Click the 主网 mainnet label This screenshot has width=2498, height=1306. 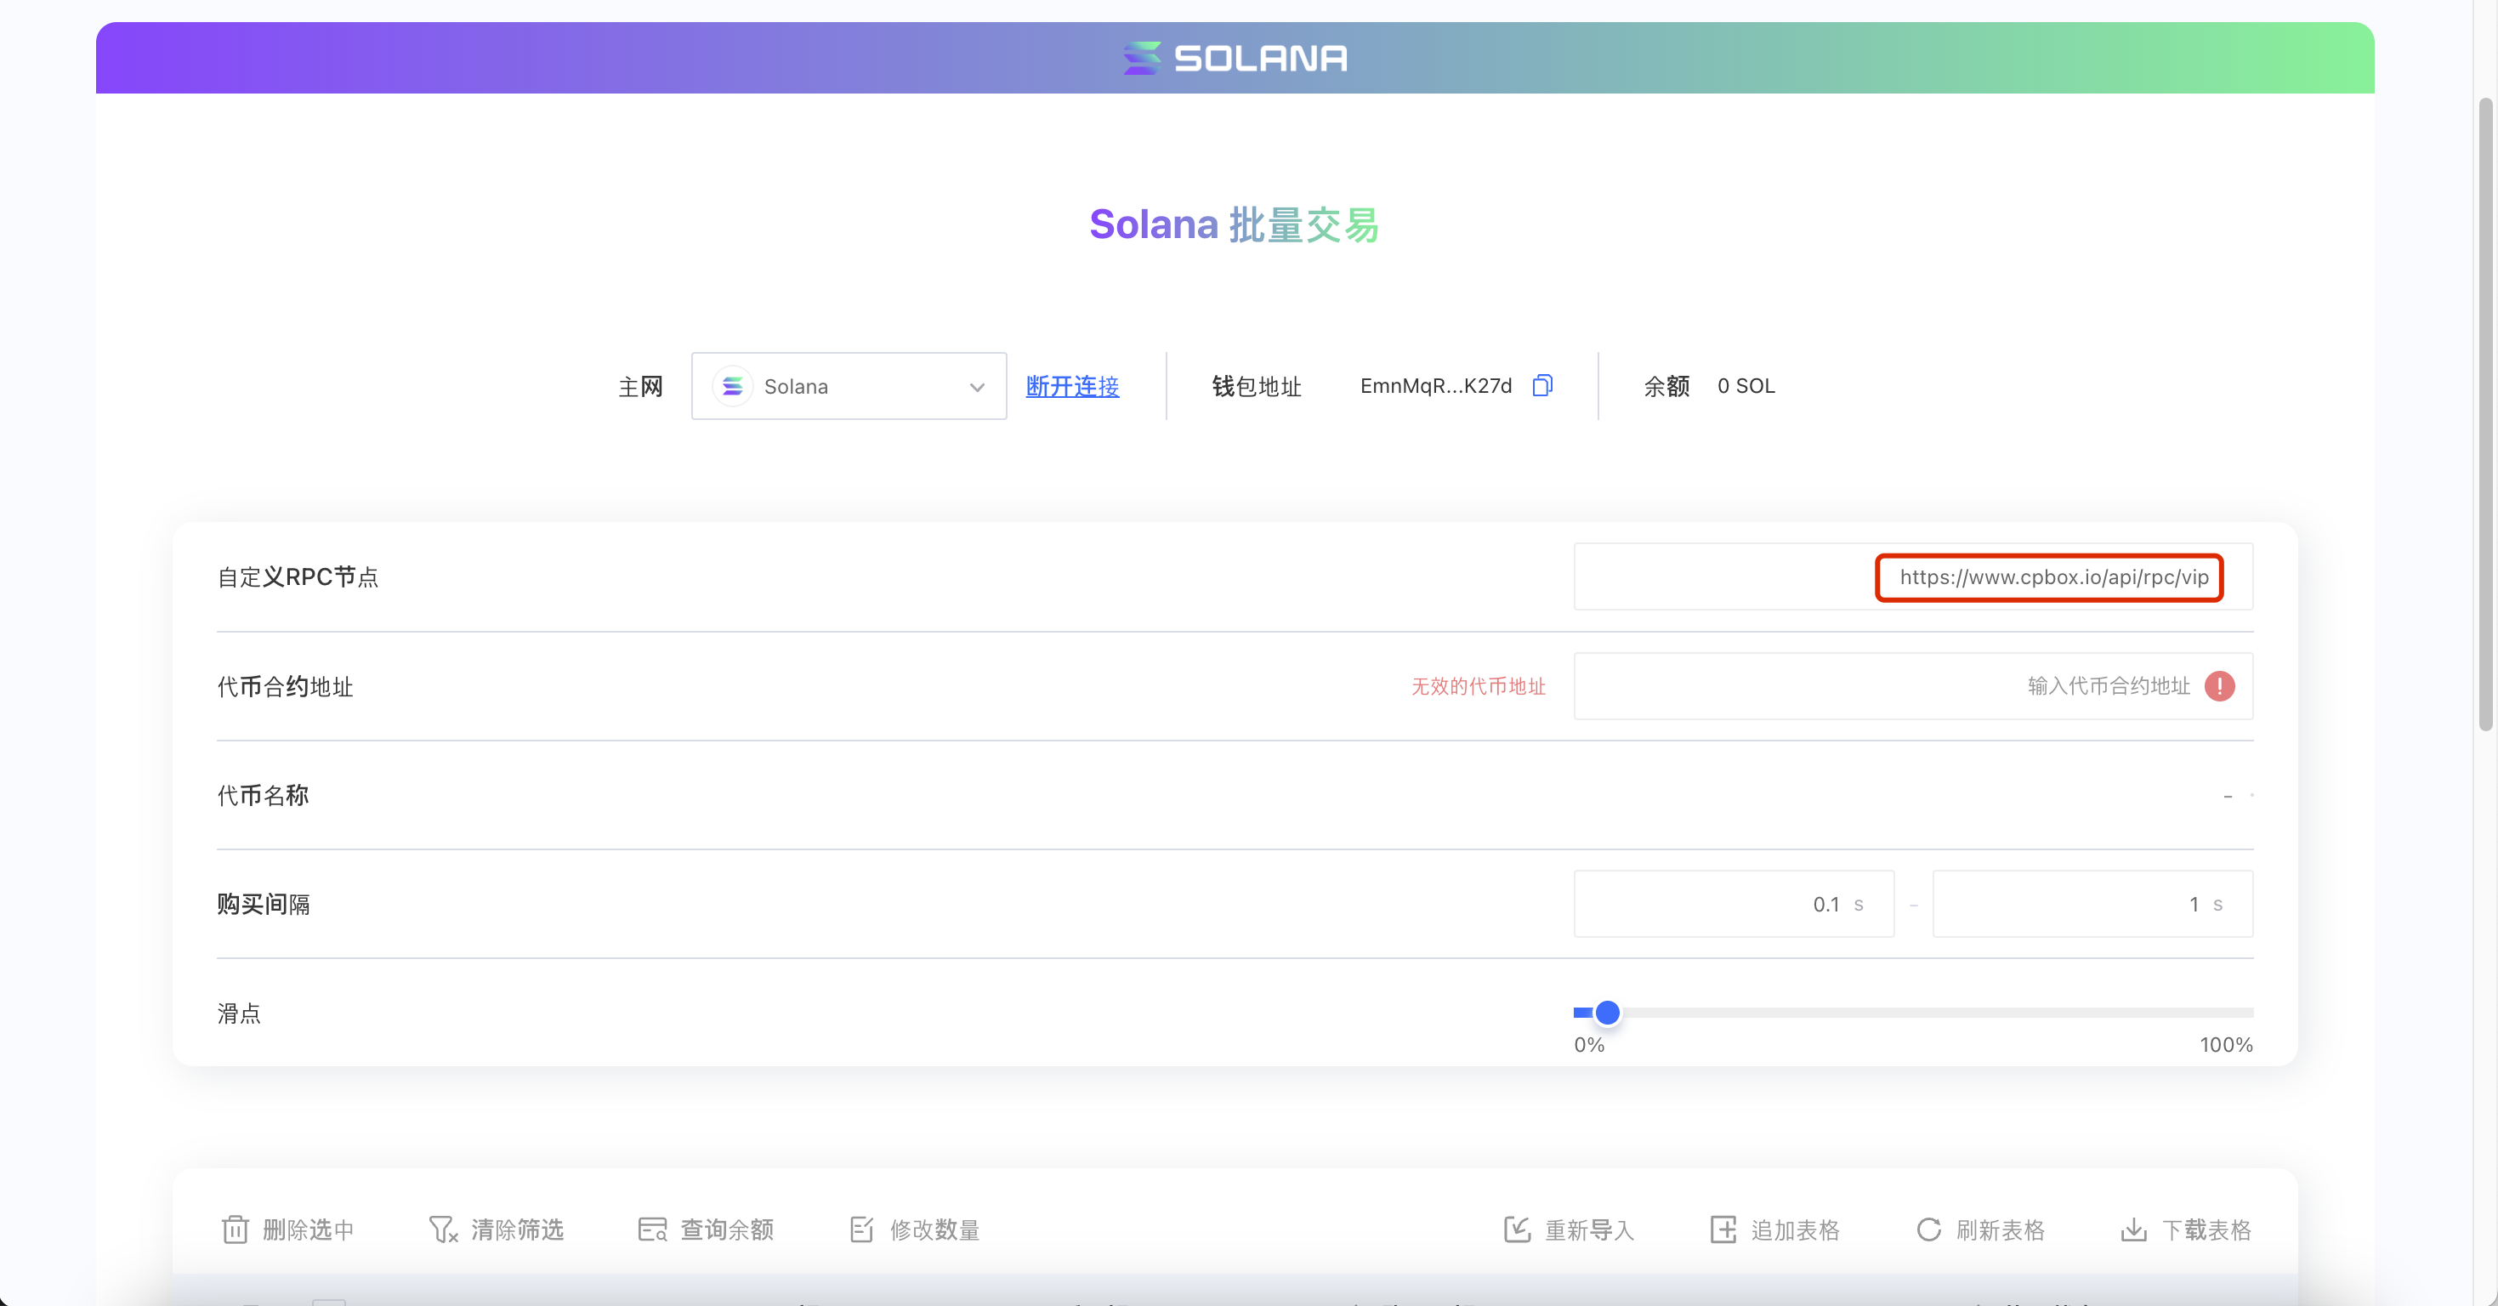pos(640,386)
